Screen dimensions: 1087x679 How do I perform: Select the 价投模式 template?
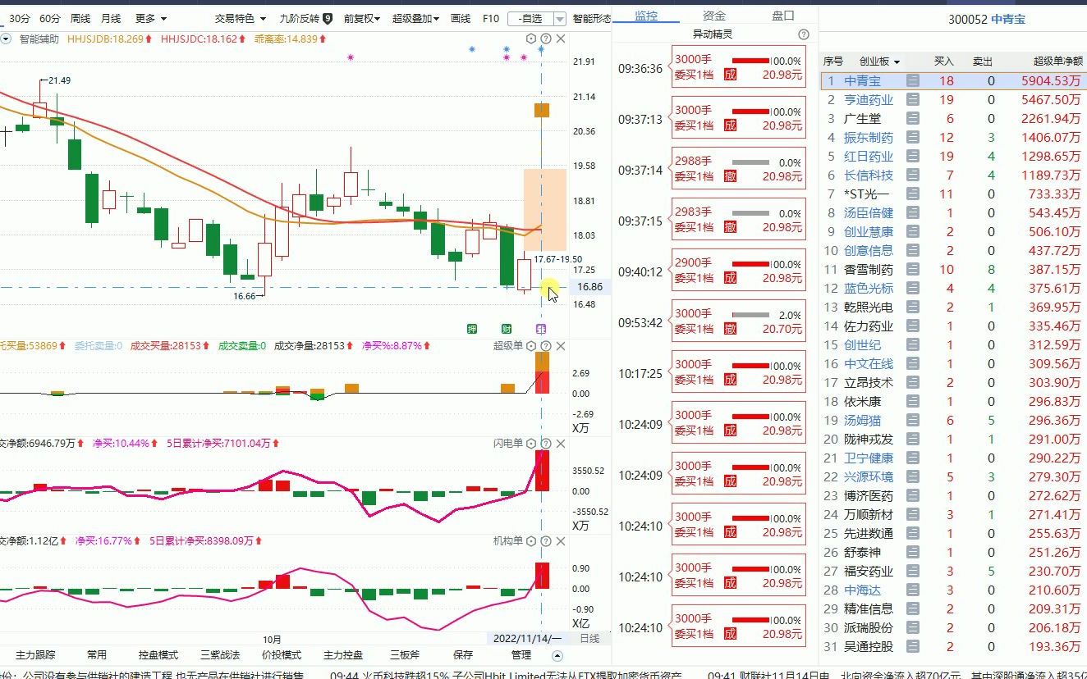282,655
